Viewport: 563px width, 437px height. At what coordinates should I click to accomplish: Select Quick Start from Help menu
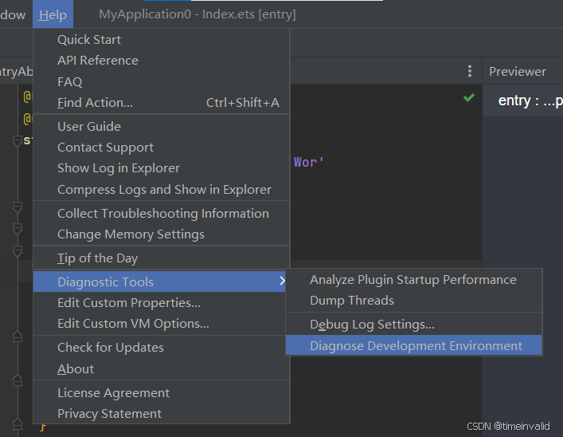[x=89, y=39]
